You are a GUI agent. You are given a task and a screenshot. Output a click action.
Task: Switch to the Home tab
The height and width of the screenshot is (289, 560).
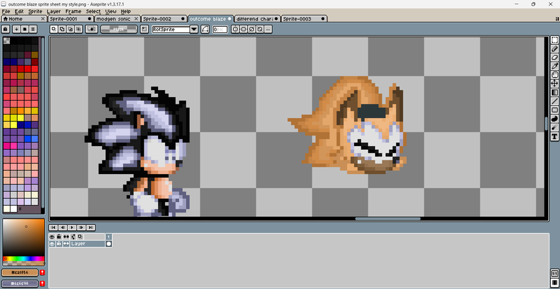pyautogui.click(x=24, y=19)
